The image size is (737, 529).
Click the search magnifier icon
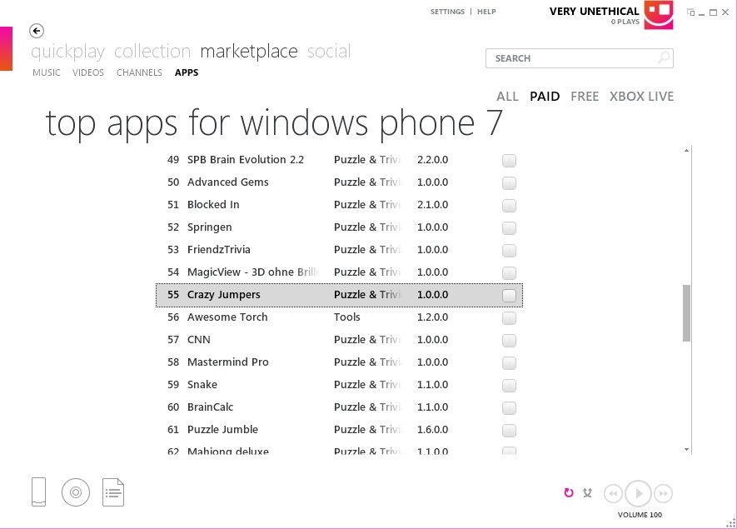tap(663, 58)
